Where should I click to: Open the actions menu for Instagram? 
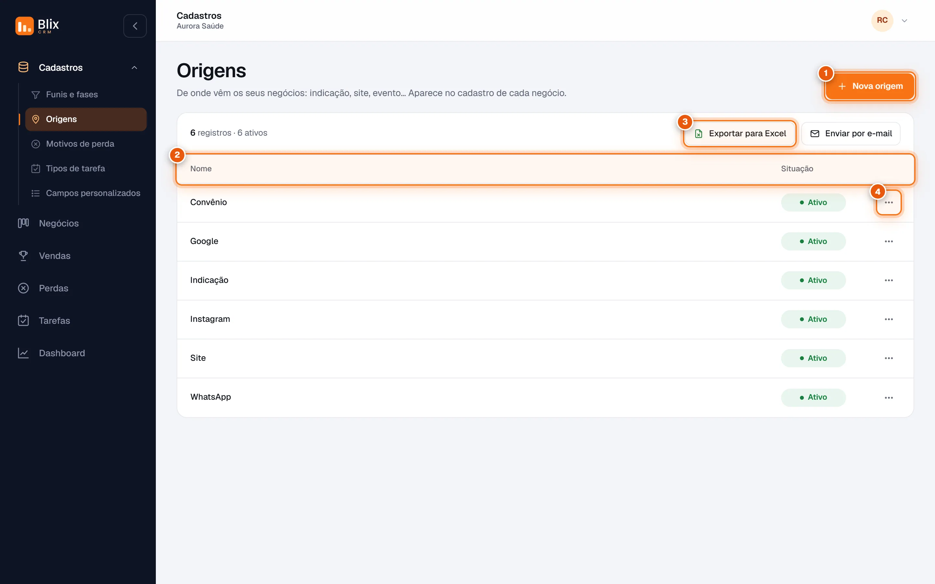(x=889, y=320)
